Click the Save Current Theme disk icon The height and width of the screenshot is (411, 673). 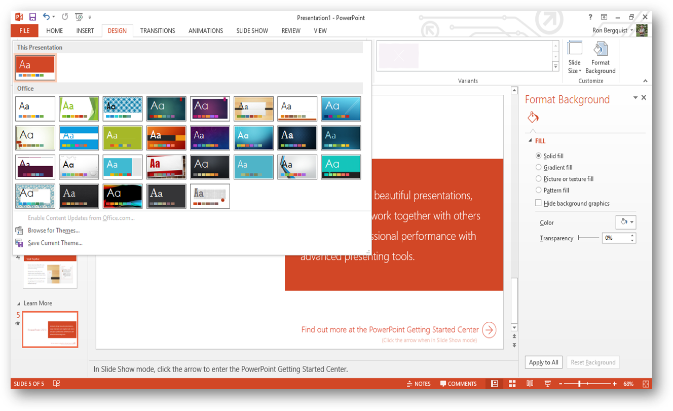point(19,243)
